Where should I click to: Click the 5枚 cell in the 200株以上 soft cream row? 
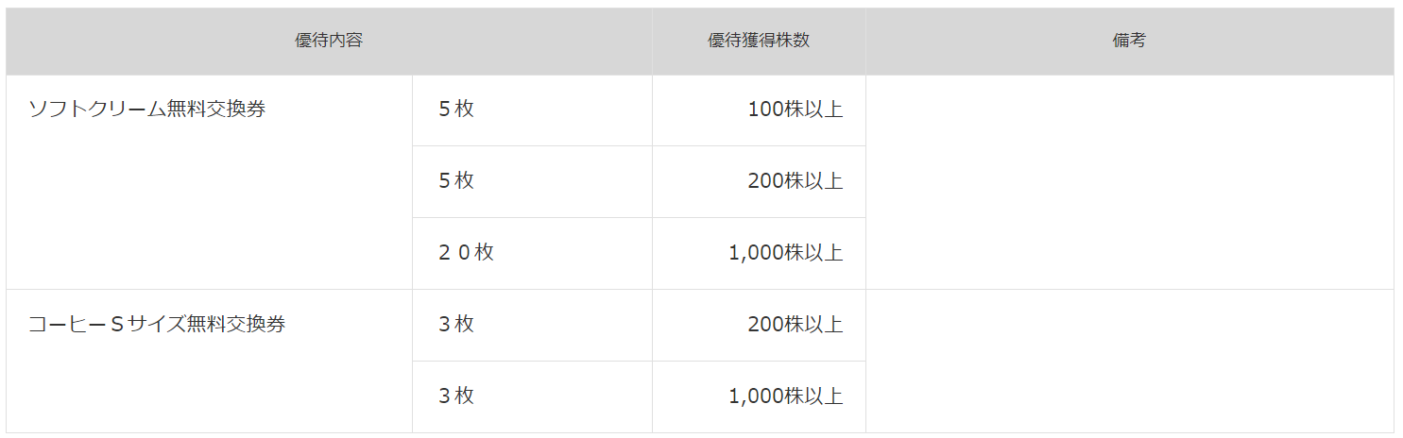click(x=532, y=182)
